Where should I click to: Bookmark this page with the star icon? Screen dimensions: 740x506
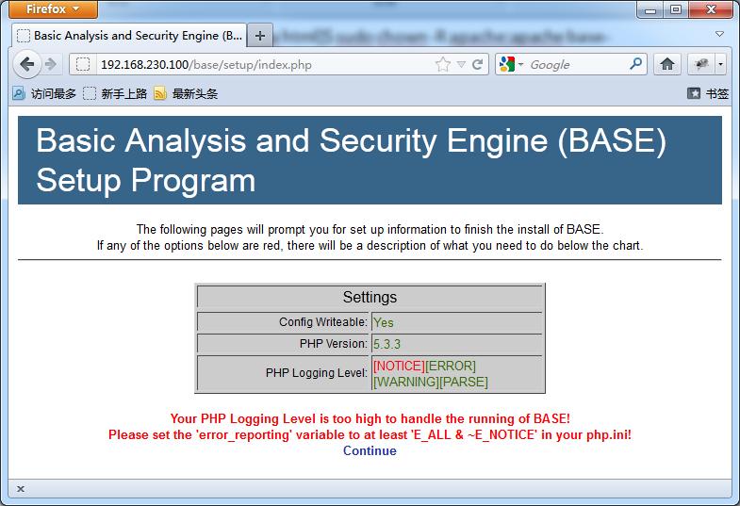[x=443, y=64]
